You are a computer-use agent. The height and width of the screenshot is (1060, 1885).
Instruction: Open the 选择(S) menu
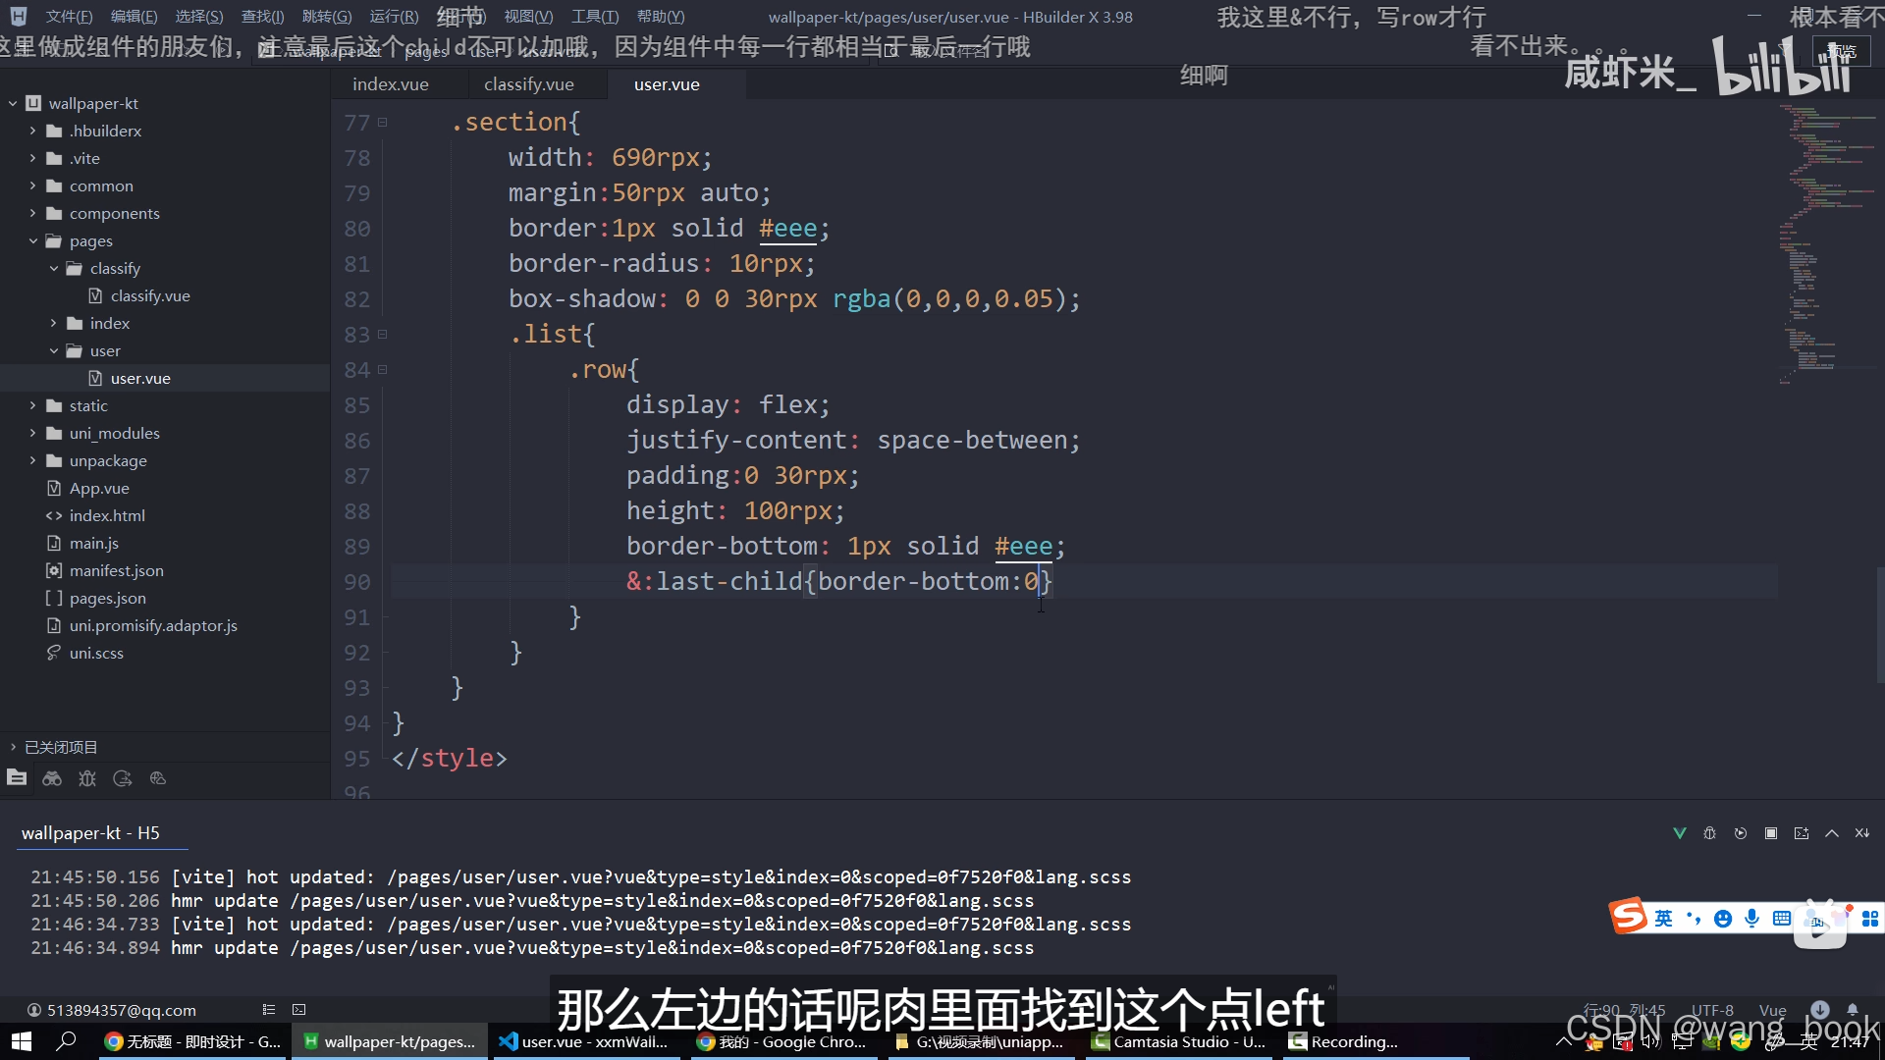pos(199,17)
